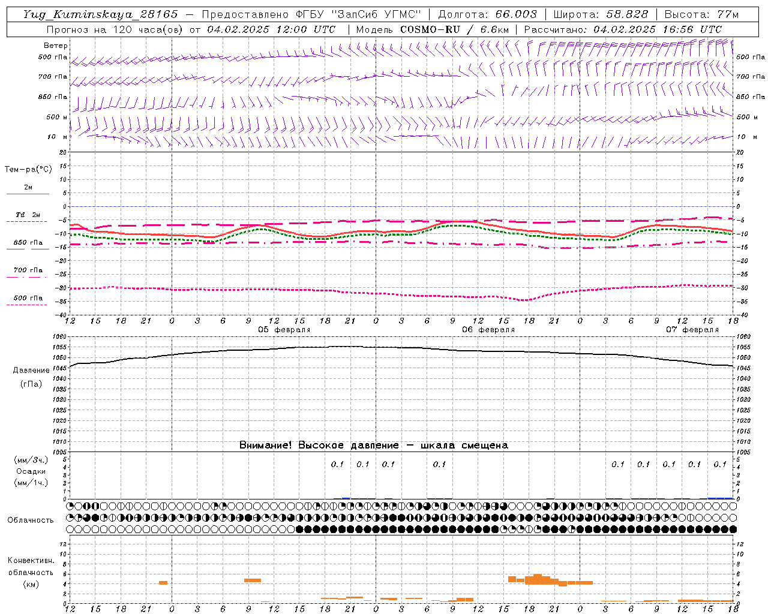Click the model name COSMO-RU / 6.6км

pyautogui.click(x=455, y=29)
